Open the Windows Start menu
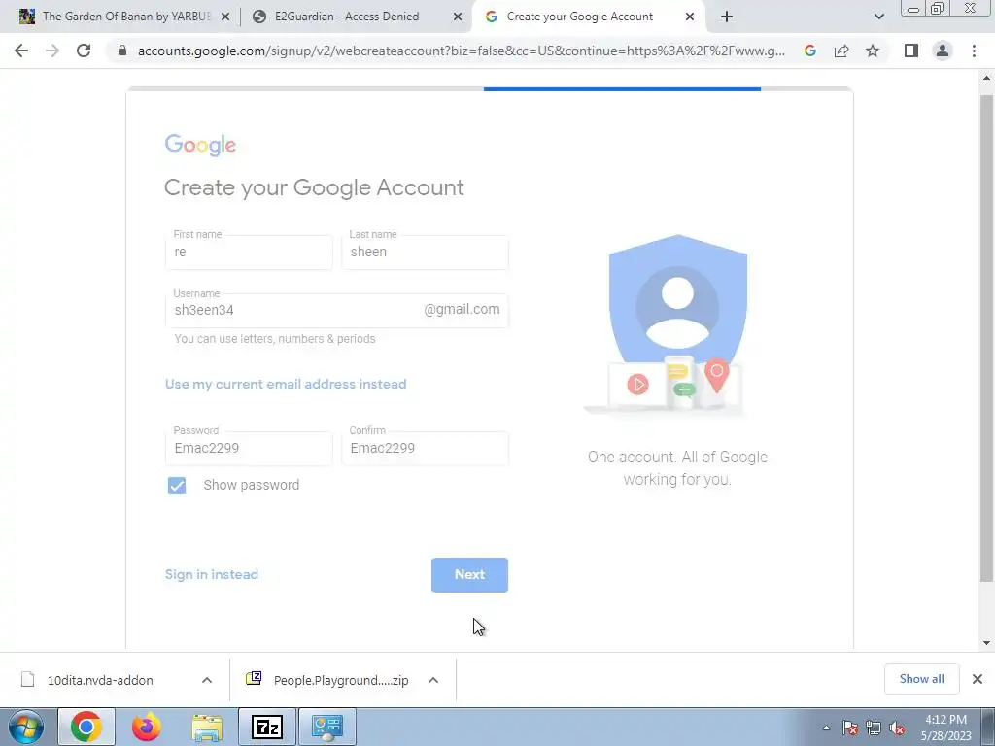The height and width of the screenshot is (746, 995). 26,727
